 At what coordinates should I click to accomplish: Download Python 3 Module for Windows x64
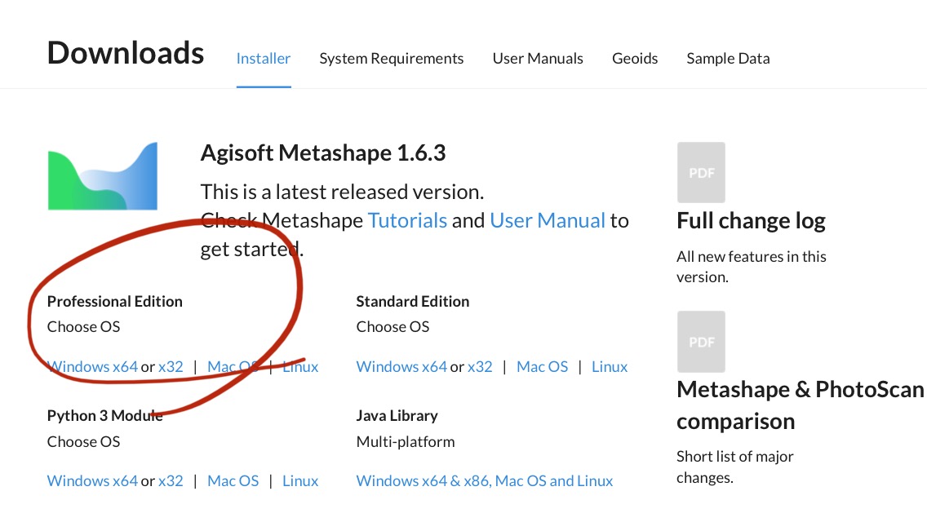pos(92,481)
